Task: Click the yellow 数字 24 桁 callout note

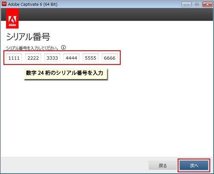Action: (x=65, y=73)
